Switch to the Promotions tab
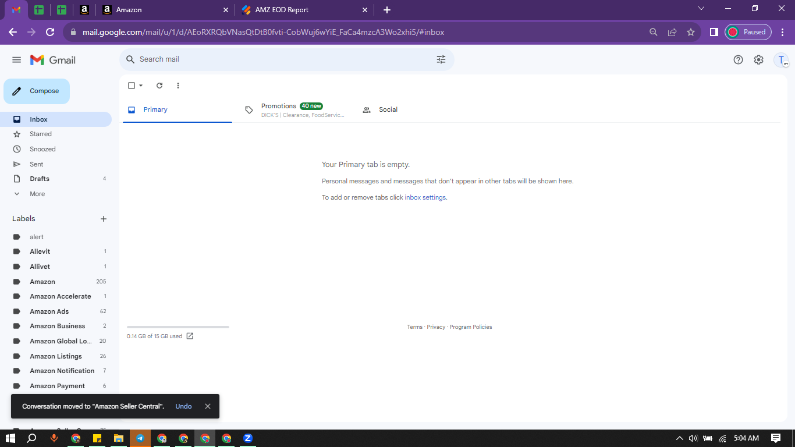 click(x=296, y=109)
